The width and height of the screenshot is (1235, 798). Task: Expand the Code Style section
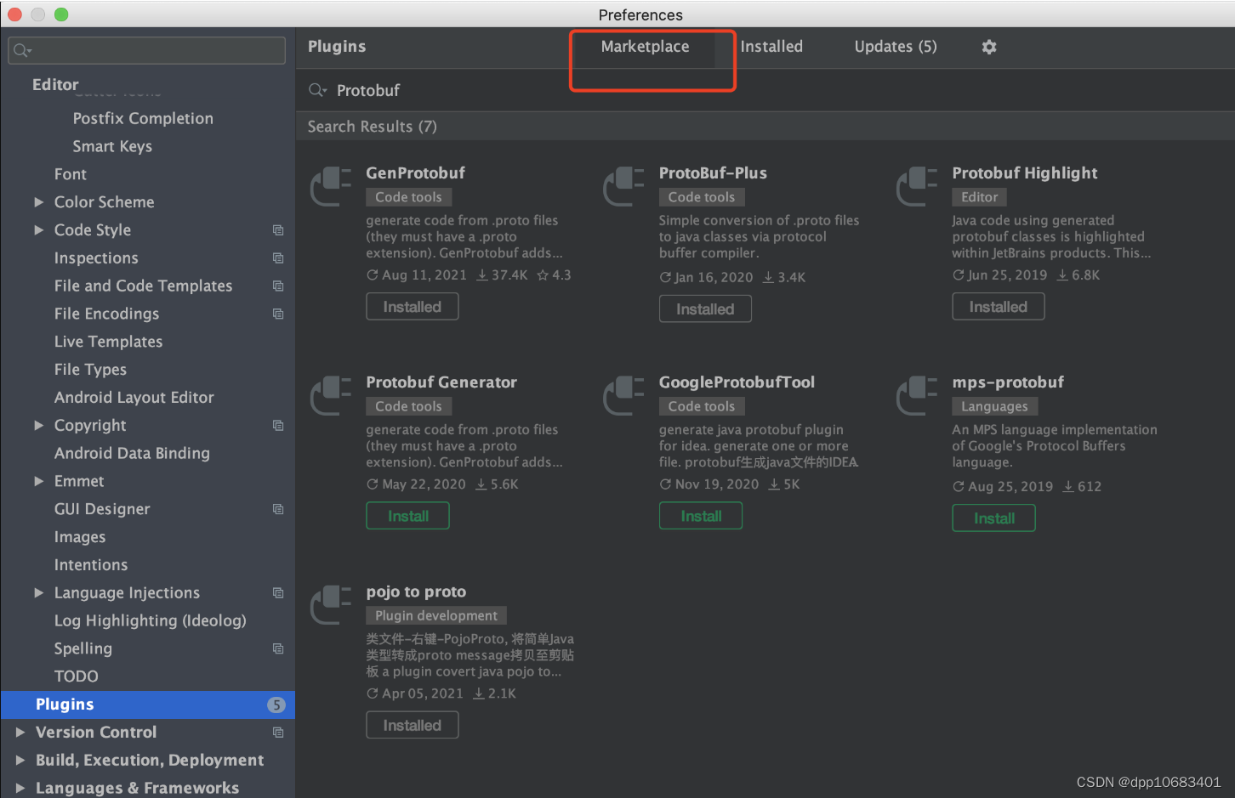(x=39, y=229)
